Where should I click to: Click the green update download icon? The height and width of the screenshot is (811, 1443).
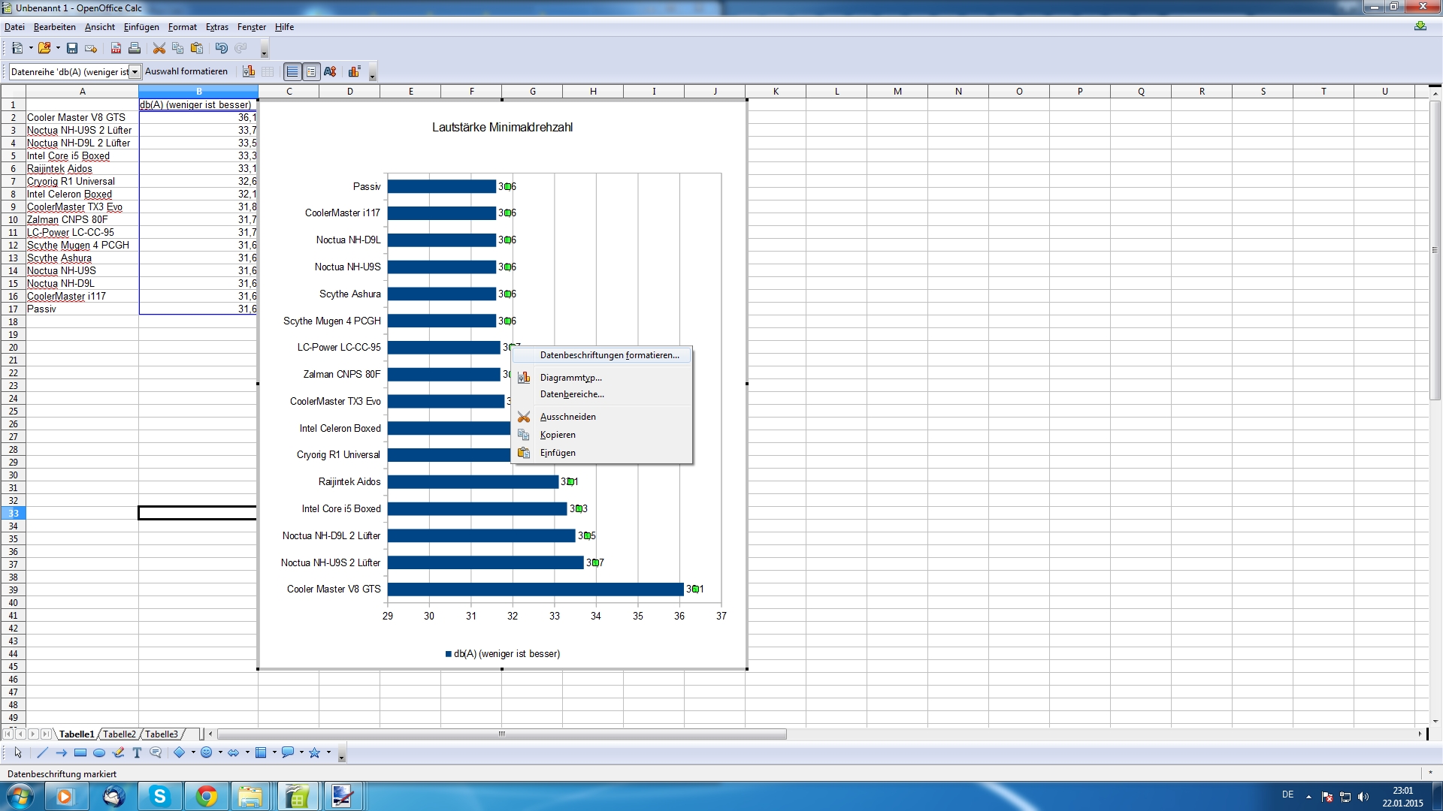coord(1420,26)
